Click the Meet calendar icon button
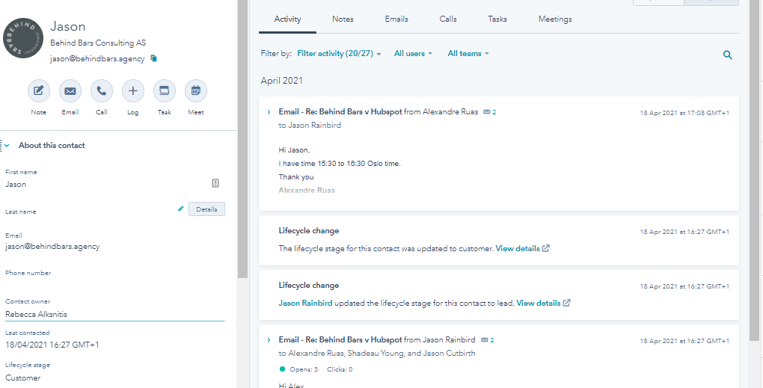Viewport: 763px width, 388px height. pos(196,91)
